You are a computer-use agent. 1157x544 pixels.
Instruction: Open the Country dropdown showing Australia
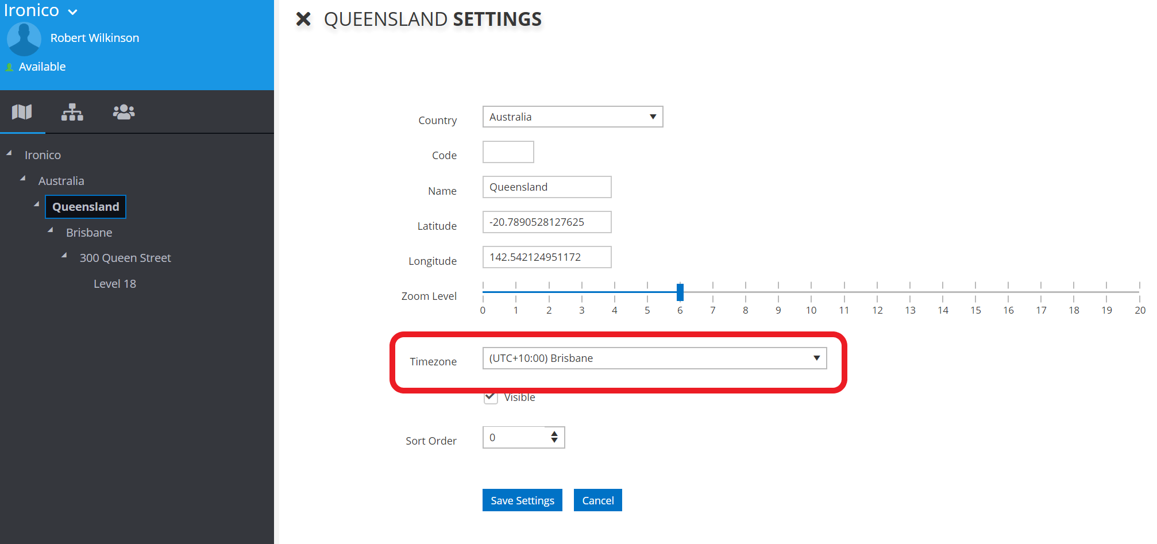(x=573, y=117)
